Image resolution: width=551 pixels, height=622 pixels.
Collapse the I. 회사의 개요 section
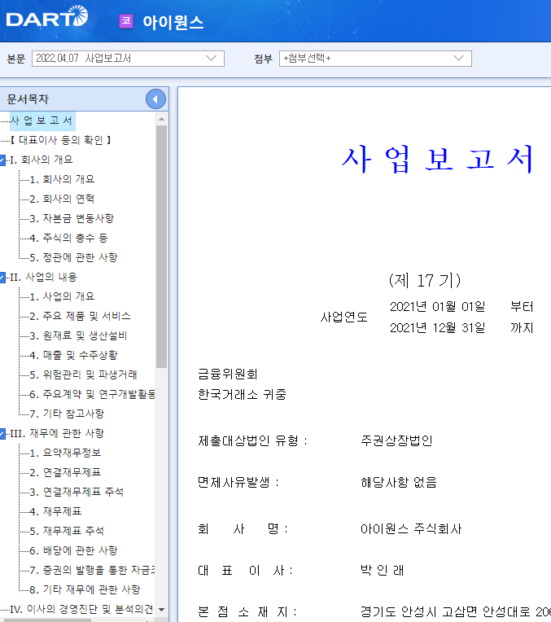point(2,160)
